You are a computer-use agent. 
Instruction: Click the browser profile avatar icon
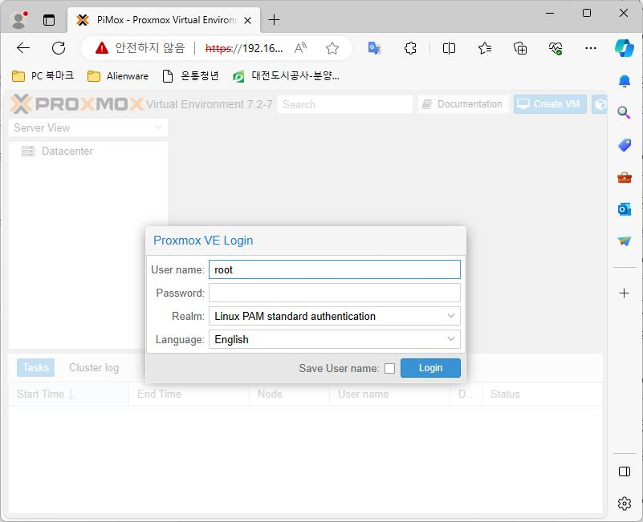(18, 20)
